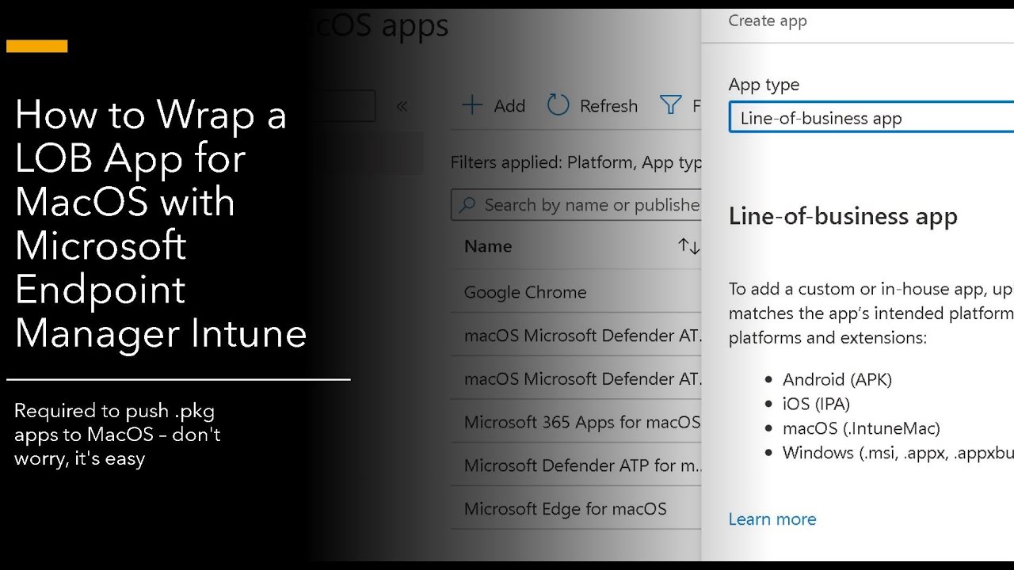This screenshot has width=1014, height=570.
Task: Click the Line-of-business app heading
Action: (x=843, y=216)
